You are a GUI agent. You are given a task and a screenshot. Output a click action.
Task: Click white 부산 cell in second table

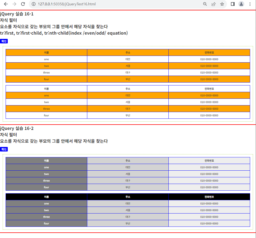click(x=128, y=116)
